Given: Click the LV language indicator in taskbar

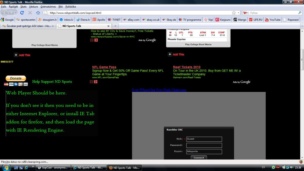Looking at the screenshot, I should pyautogui.click(x=263, y=167).
